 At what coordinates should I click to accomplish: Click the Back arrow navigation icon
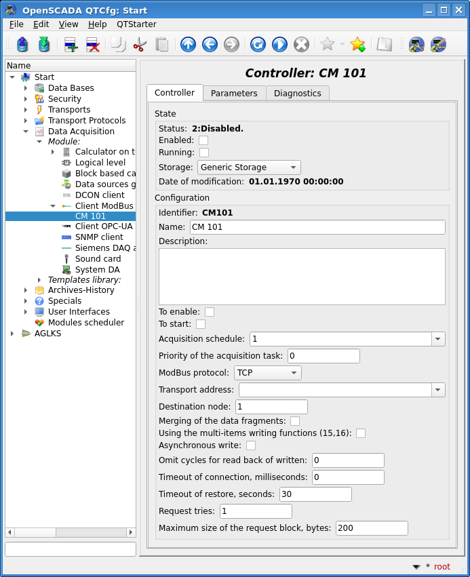click(x=210, y=45)
